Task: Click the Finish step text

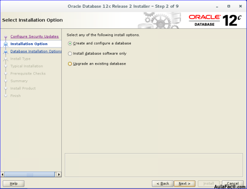Action: click(x=16, y=96)
